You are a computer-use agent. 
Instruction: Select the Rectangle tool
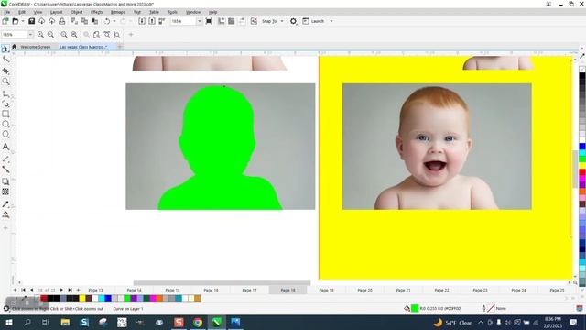click(x=5, y=114)
